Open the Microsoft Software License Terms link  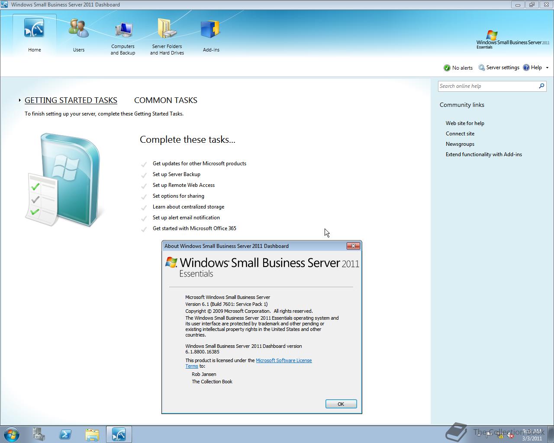284,360
